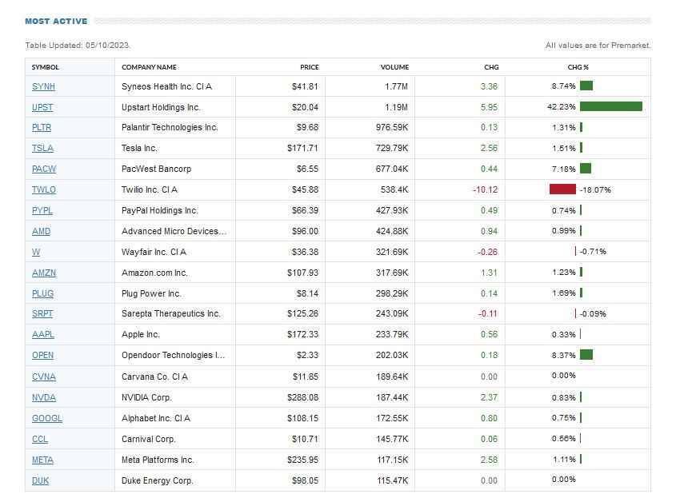Click the SYMBOL column header

click(x=46, y=67)
